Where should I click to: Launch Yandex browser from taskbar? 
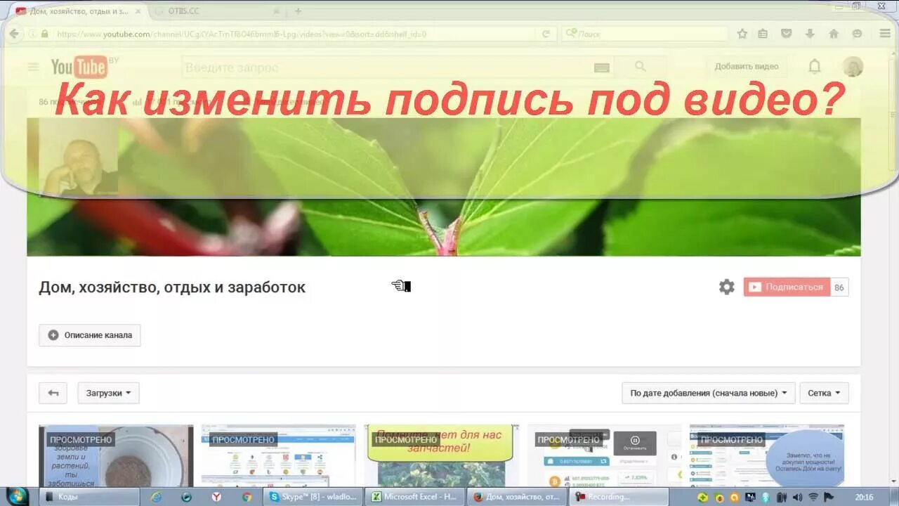tap(217, 497)
